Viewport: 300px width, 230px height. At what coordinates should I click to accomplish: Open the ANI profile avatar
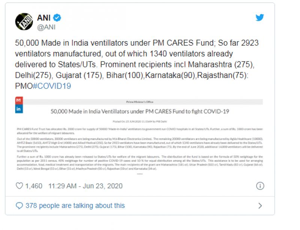pos(24,21)
